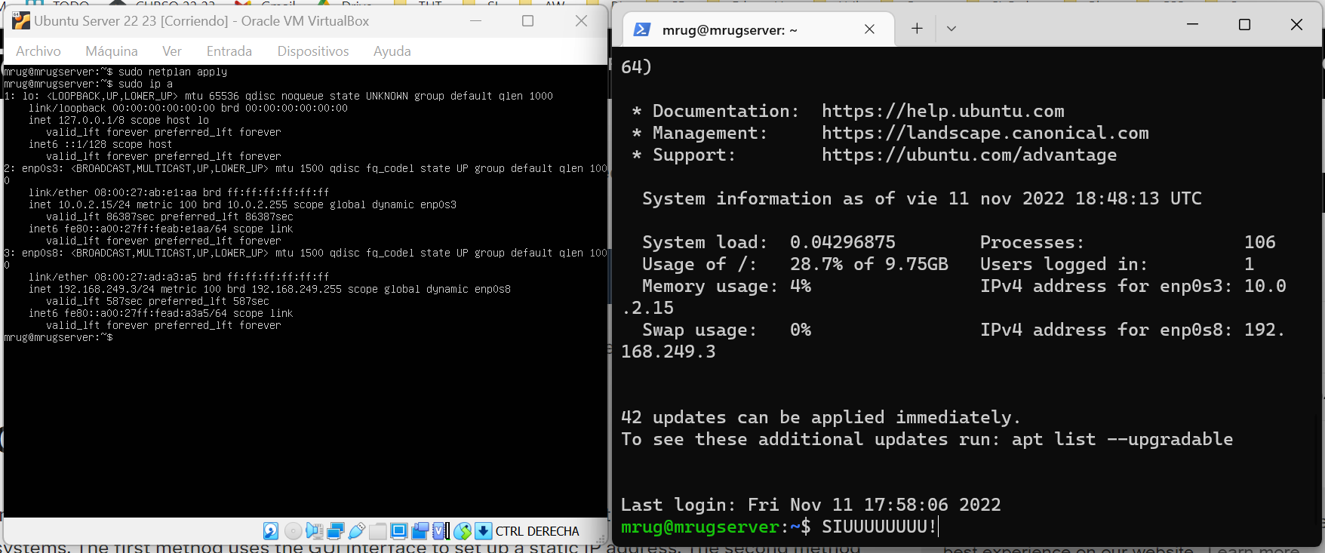Open the Ver menu in VirtualBox
This screenshot has width=1325, height=553.
pos(172,51)
